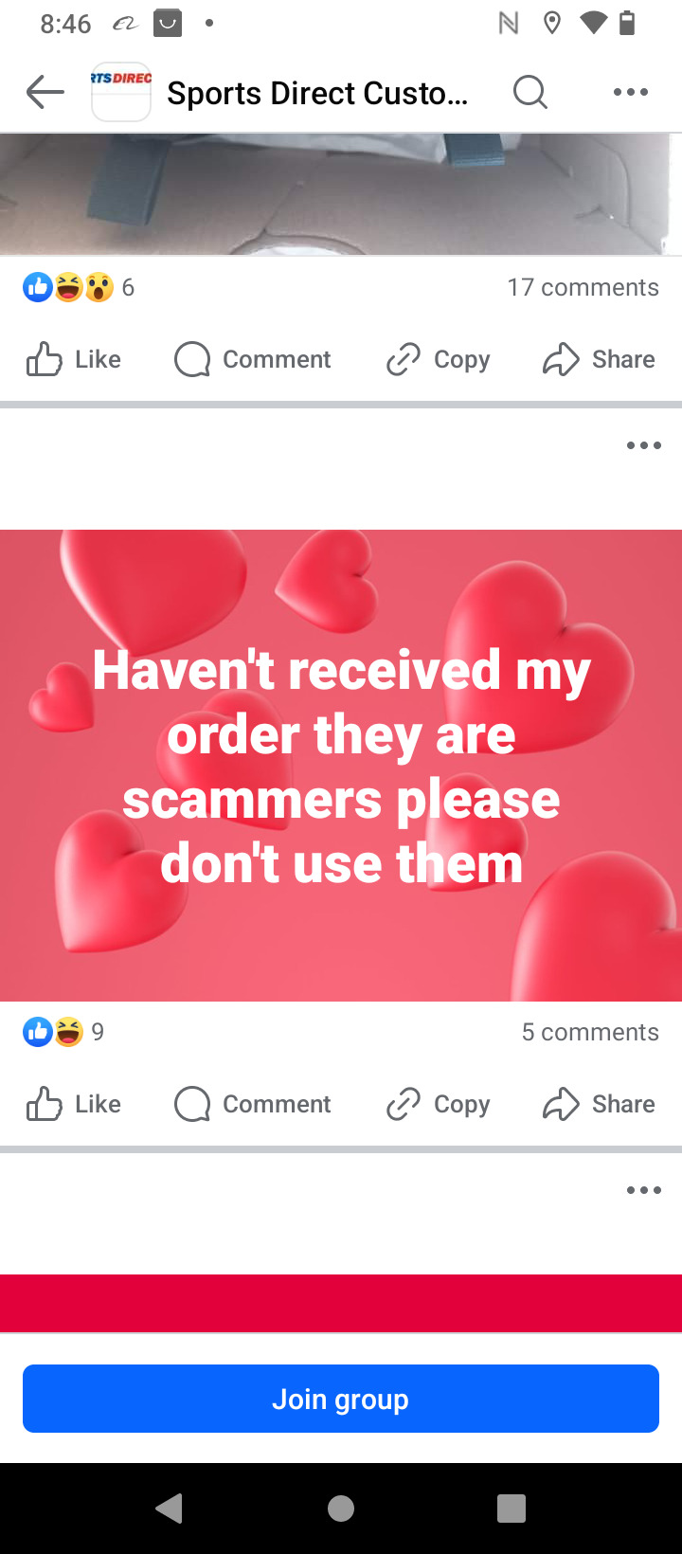Expand options menu above the hearts post
The image size is (682, 1554).
(644, 445)
